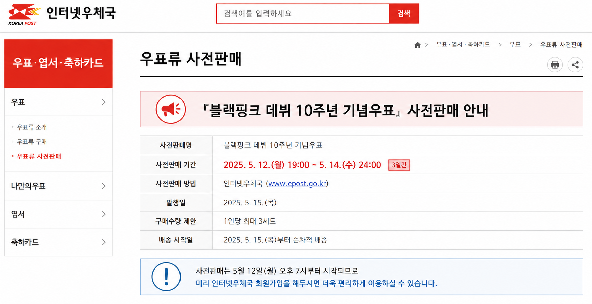Click the 인터넷우체국 site title

(x=81, y=13)
